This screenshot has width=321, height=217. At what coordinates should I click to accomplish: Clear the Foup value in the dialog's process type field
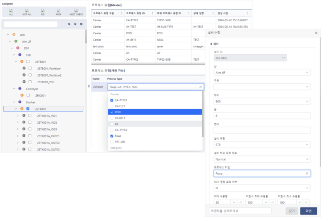(307, 173)
